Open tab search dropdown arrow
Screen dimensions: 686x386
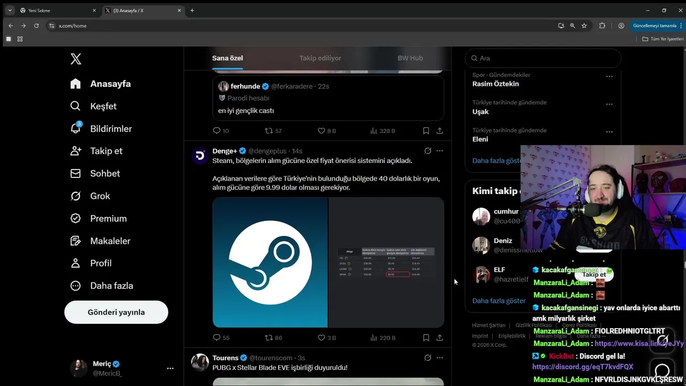pyautogui.click(x=10, y=10)
